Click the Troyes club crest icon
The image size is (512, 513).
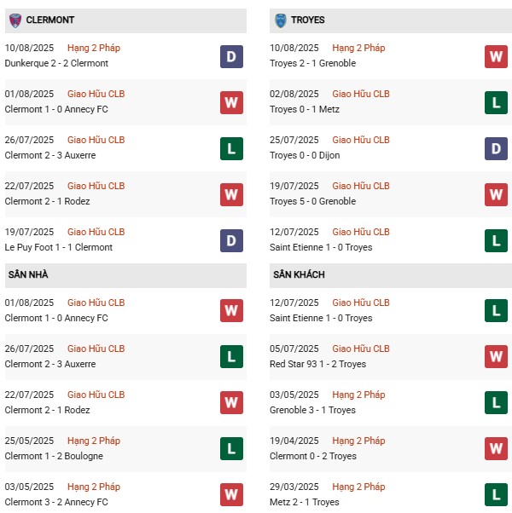pyautogui.click(x=280, y=20)
